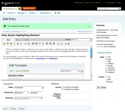Submit search with magnifier icon
Screen dimensions: 125x112
tap(120, 9)
